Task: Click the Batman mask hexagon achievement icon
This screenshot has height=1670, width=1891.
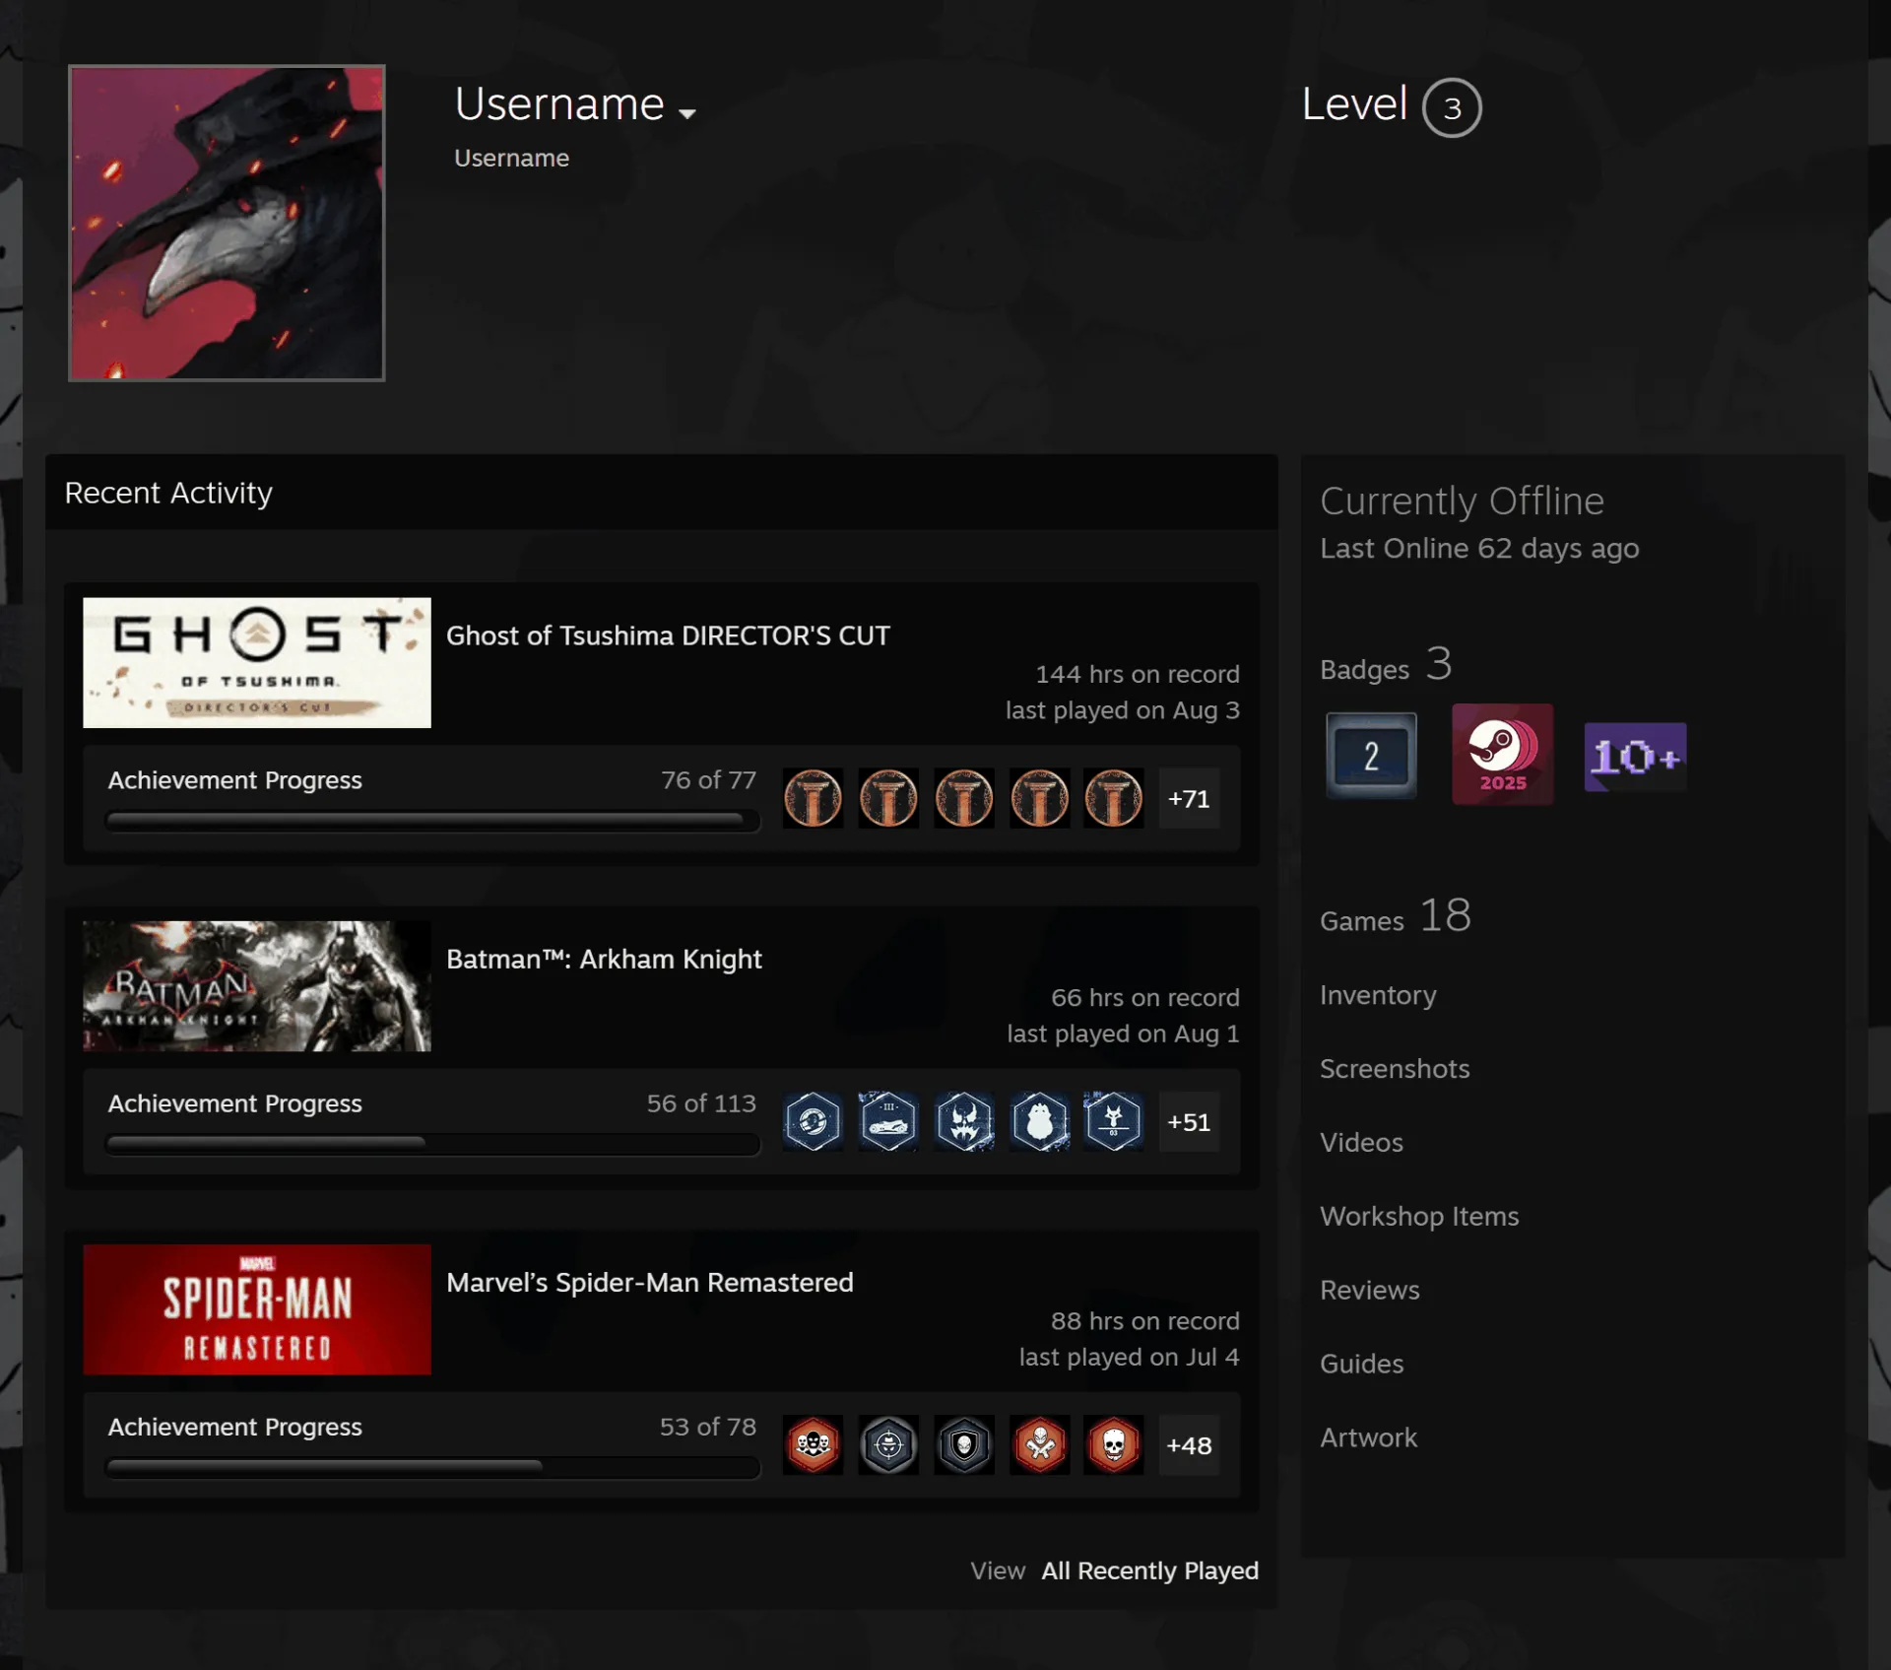Action: (x=964, y=1121)
